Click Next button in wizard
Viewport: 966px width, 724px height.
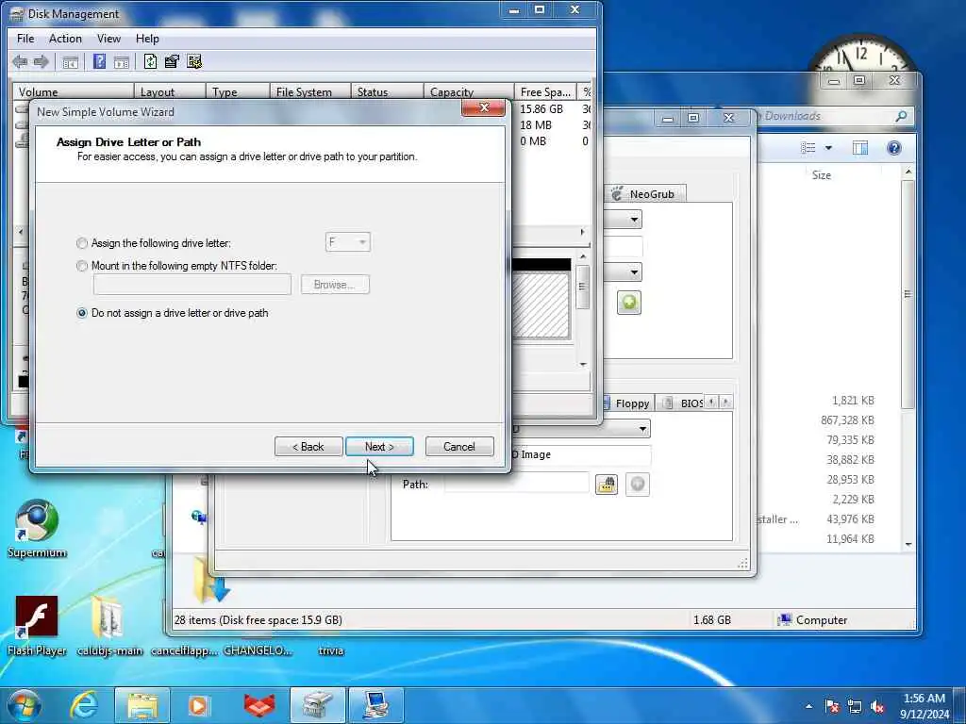pos(379,446)
